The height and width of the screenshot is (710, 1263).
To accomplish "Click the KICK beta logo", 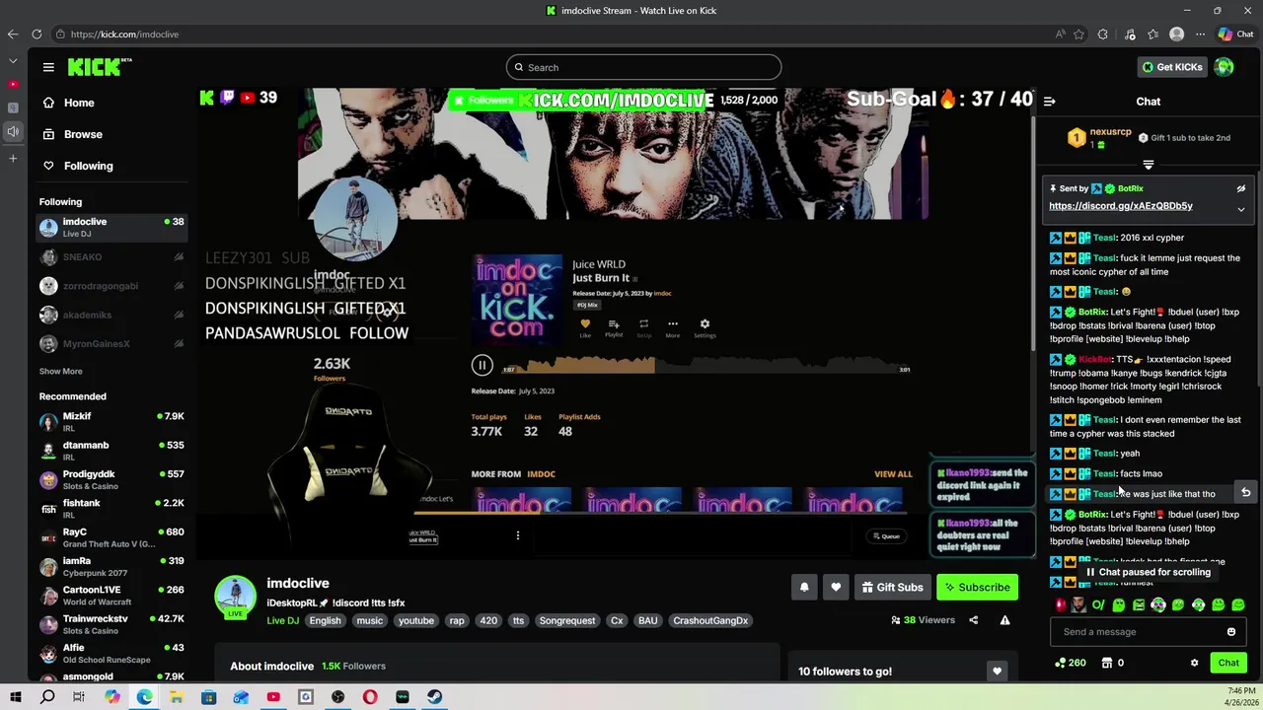I will [x=100, y=67].
